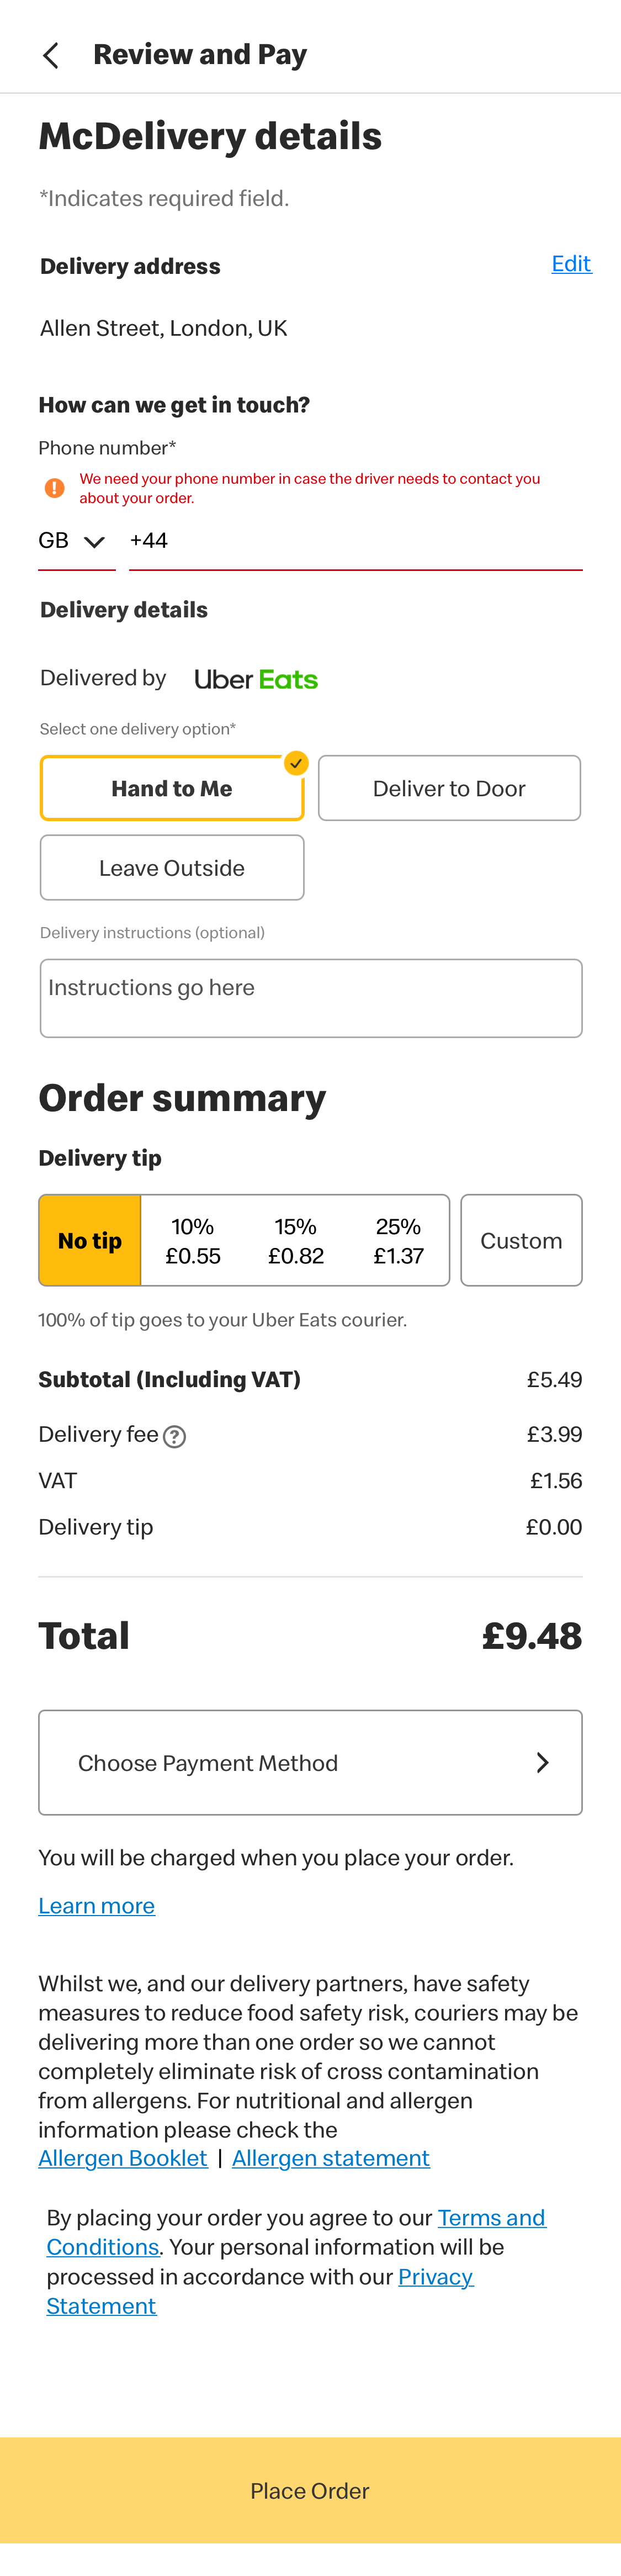Select Leave Outside delivery option

[172, 868]
